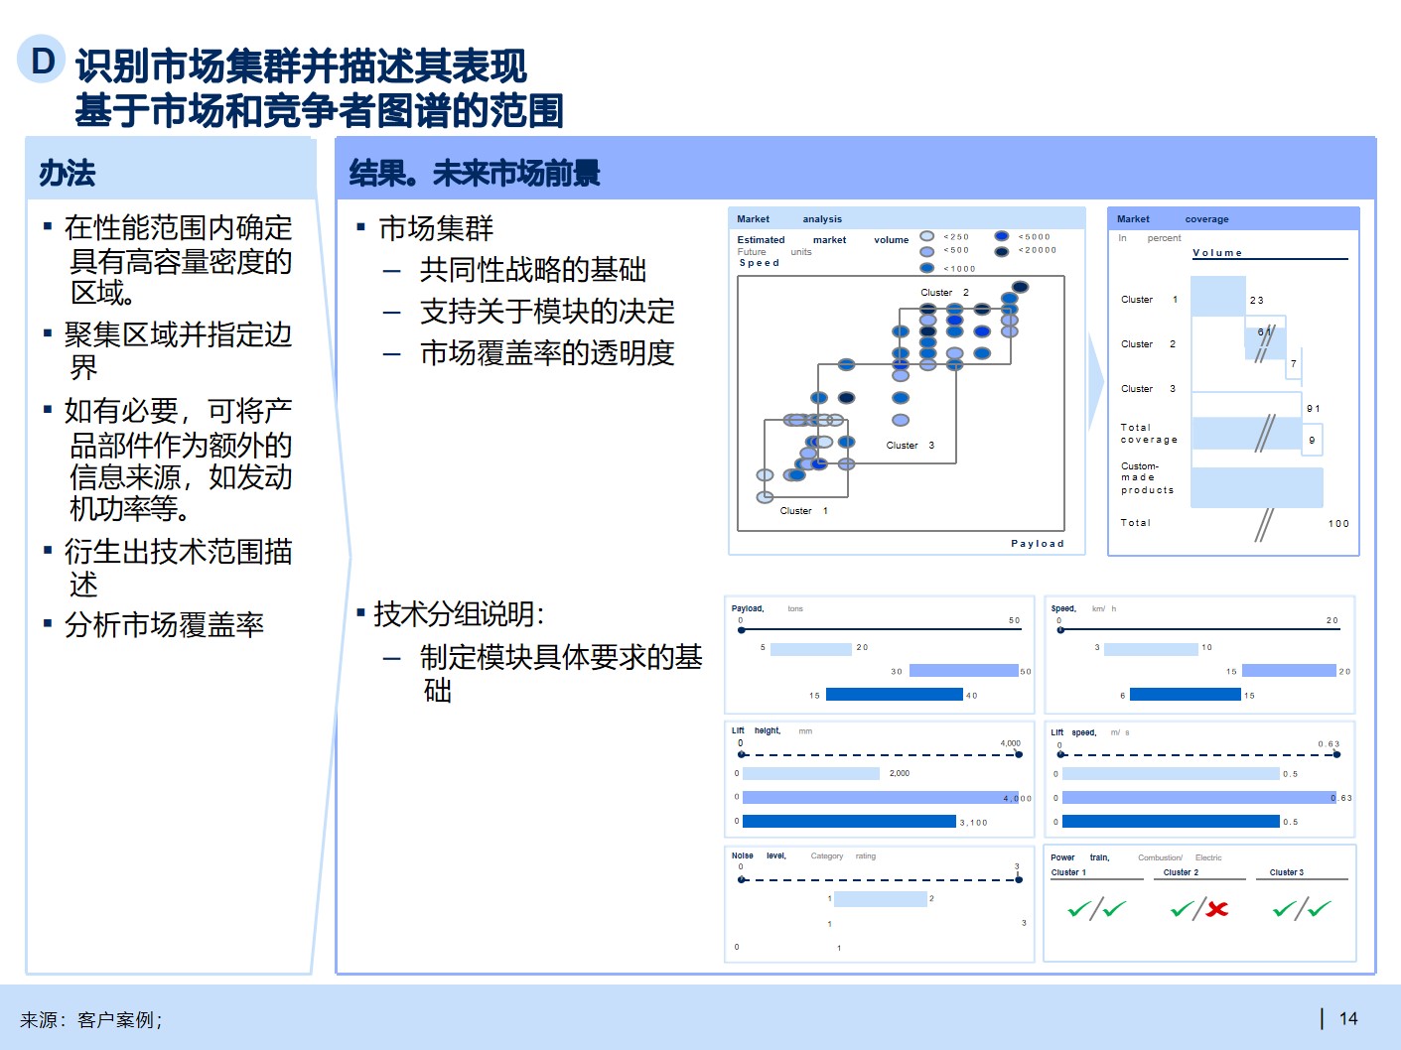
Task: Click the Speed axis label in Market analysis
Action: 760,263
